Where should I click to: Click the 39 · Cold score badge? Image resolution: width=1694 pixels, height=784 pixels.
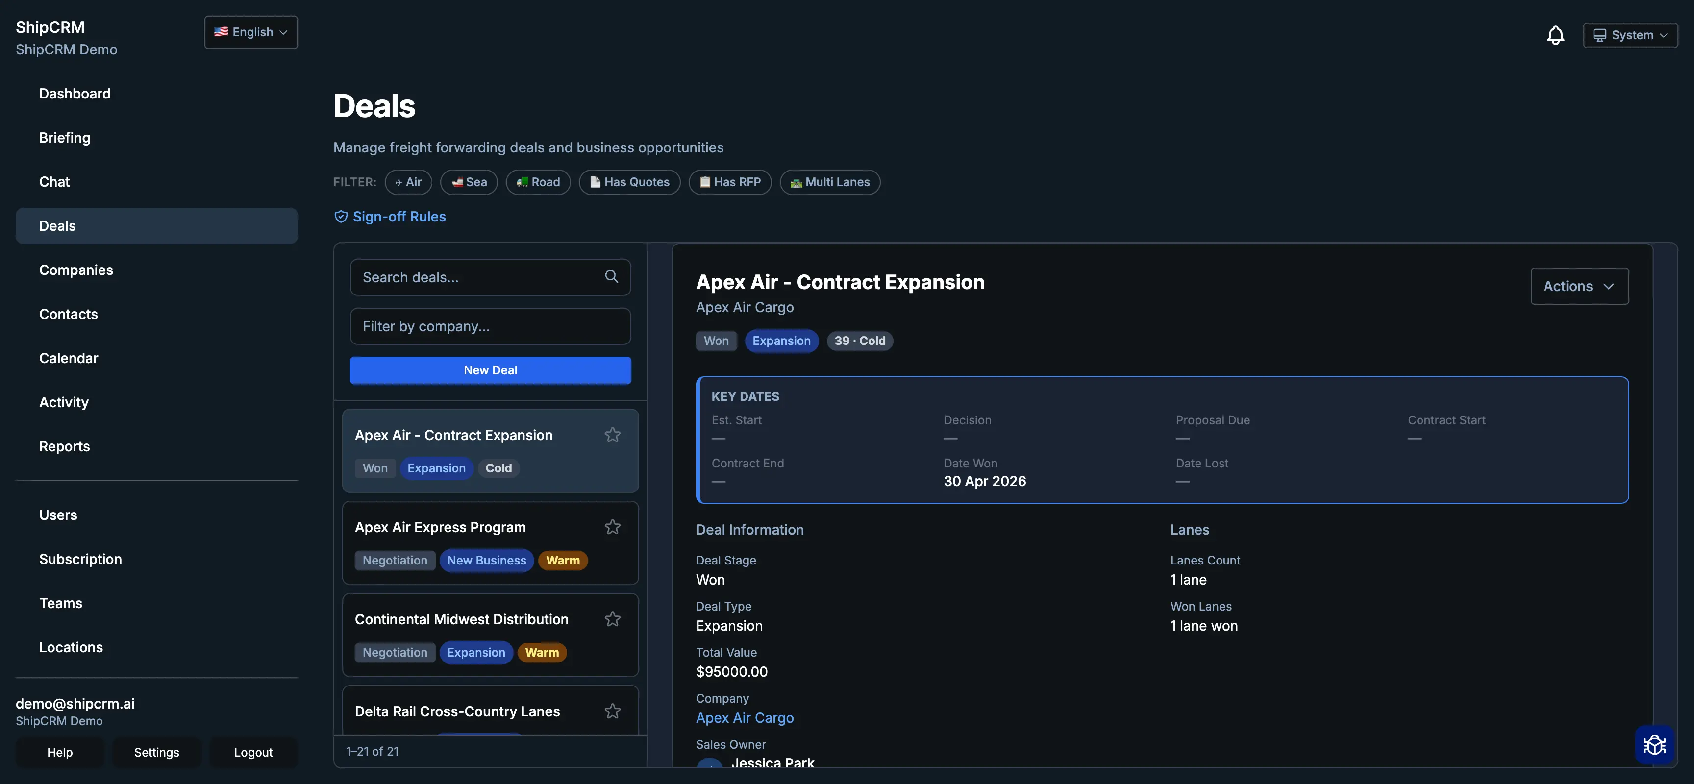(x=859, y=341)
